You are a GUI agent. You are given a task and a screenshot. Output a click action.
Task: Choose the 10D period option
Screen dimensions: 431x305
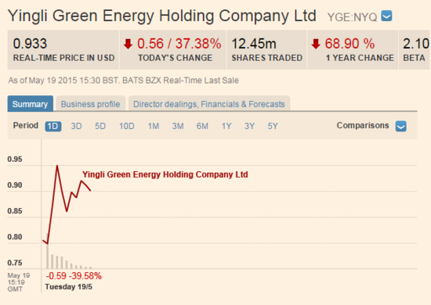(127, 126)
